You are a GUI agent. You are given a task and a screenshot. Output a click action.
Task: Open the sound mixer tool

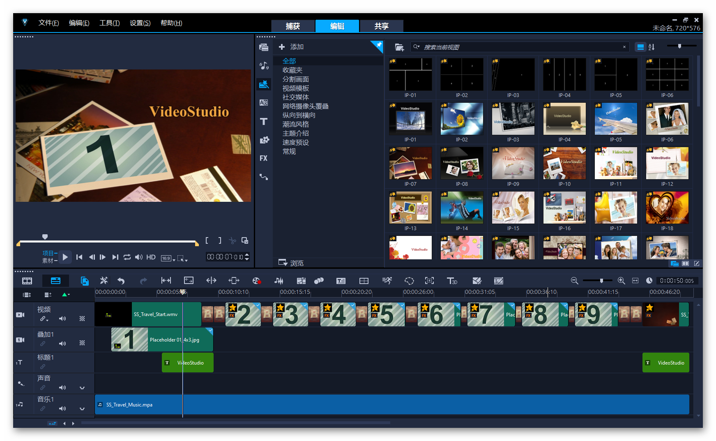point(279,281)
